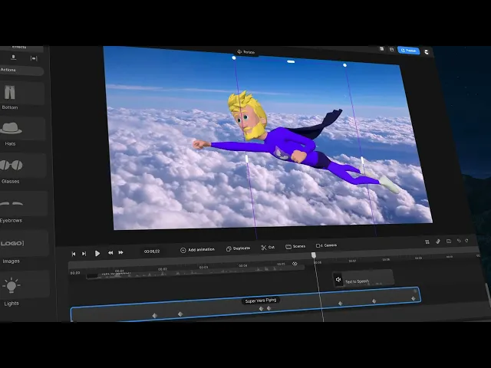This screenshot has width=491, height=368.
Task: Click the top center white pill handle
Action: coord(291,61)
